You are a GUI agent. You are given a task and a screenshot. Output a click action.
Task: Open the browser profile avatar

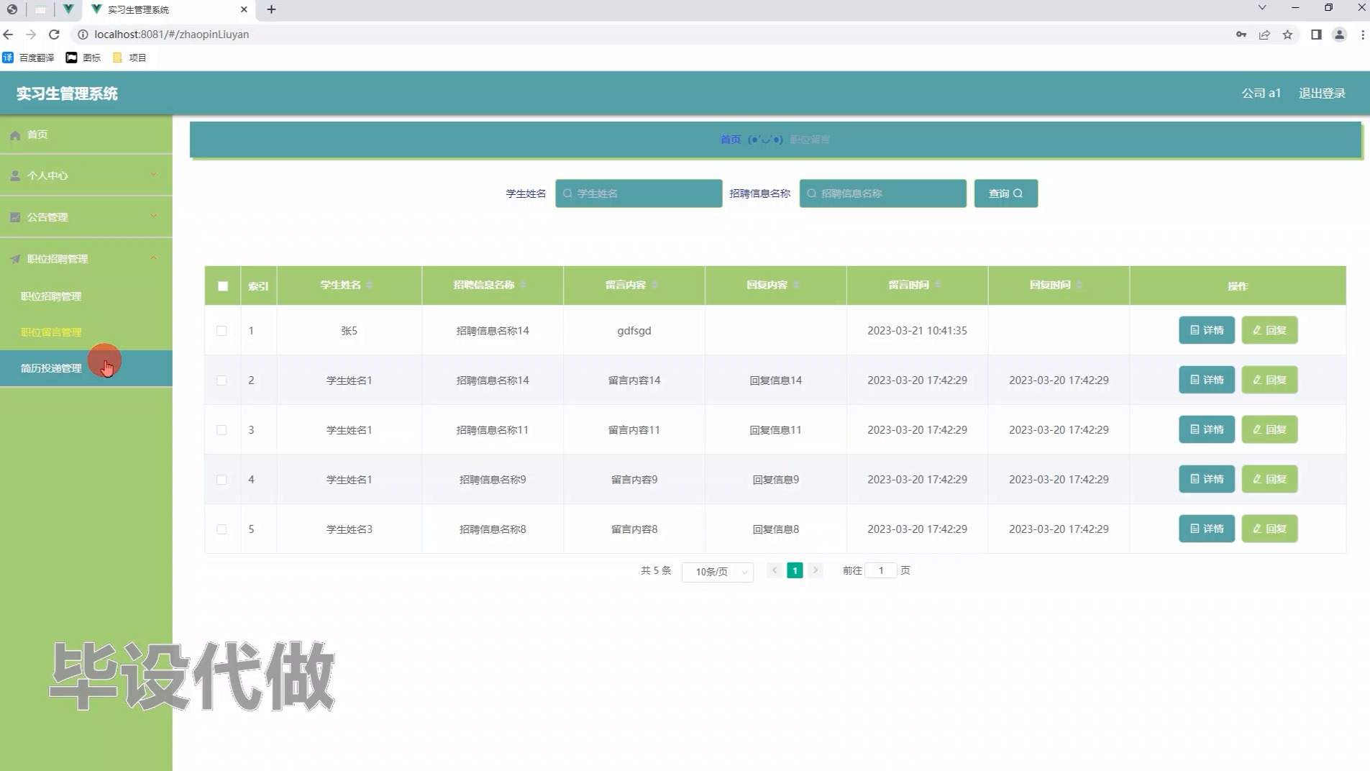tap(1339, 35)
